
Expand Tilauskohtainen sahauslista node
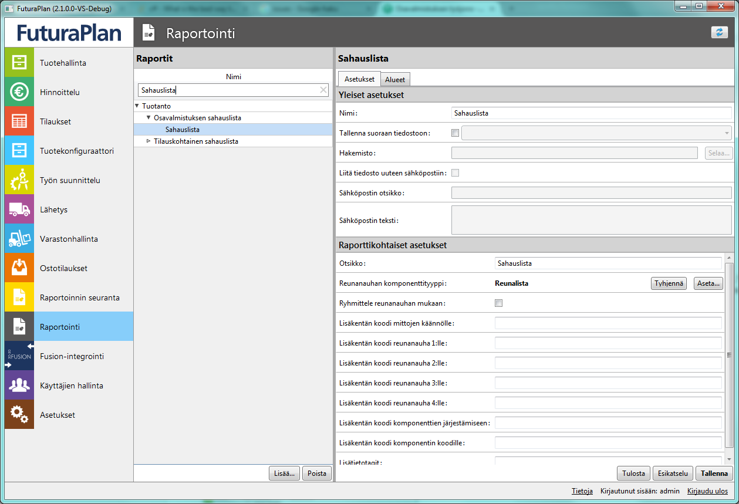pyautogui.click(x=149, y=141)
